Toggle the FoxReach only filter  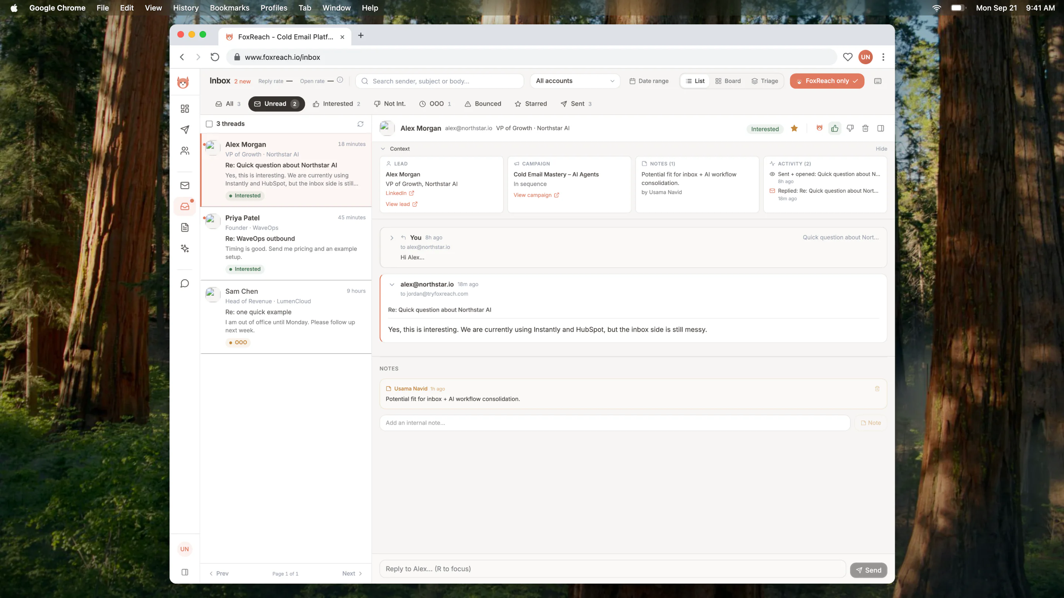pyautogui.click(x=827, y=81)
